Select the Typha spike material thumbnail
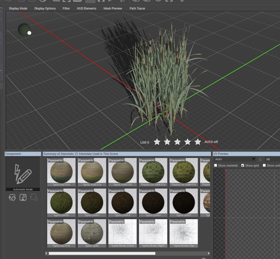The width and height of the screenshot is (280, 259). [92, 233]
